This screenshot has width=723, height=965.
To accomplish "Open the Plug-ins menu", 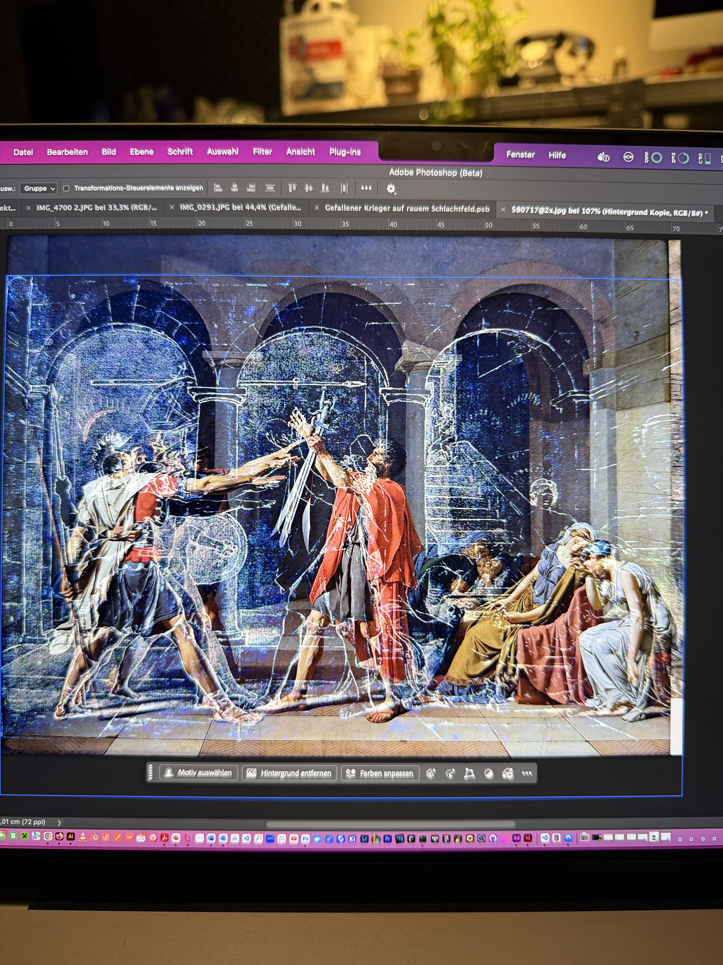I will 345,152.
